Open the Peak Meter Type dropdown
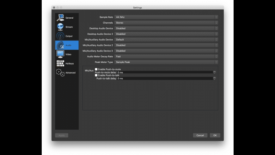This screenshot has width=275, height=155. tap(166, 62)
